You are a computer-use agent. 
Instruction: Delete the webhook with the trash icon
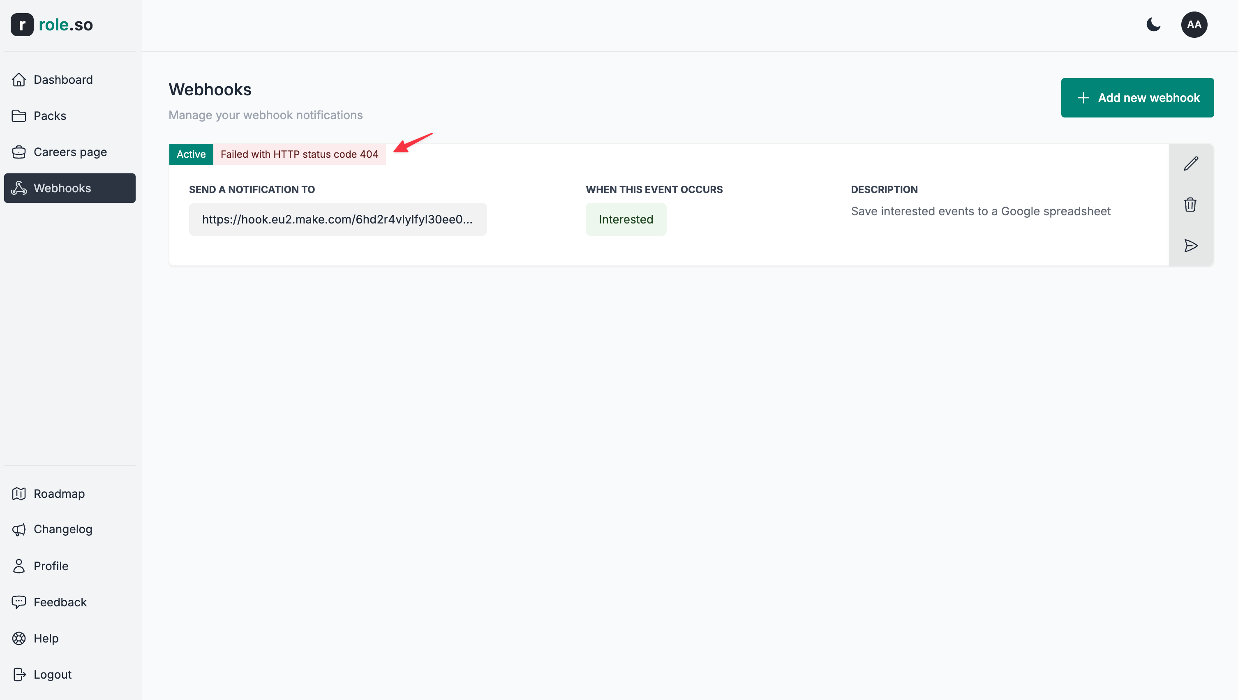point(1191,204)
